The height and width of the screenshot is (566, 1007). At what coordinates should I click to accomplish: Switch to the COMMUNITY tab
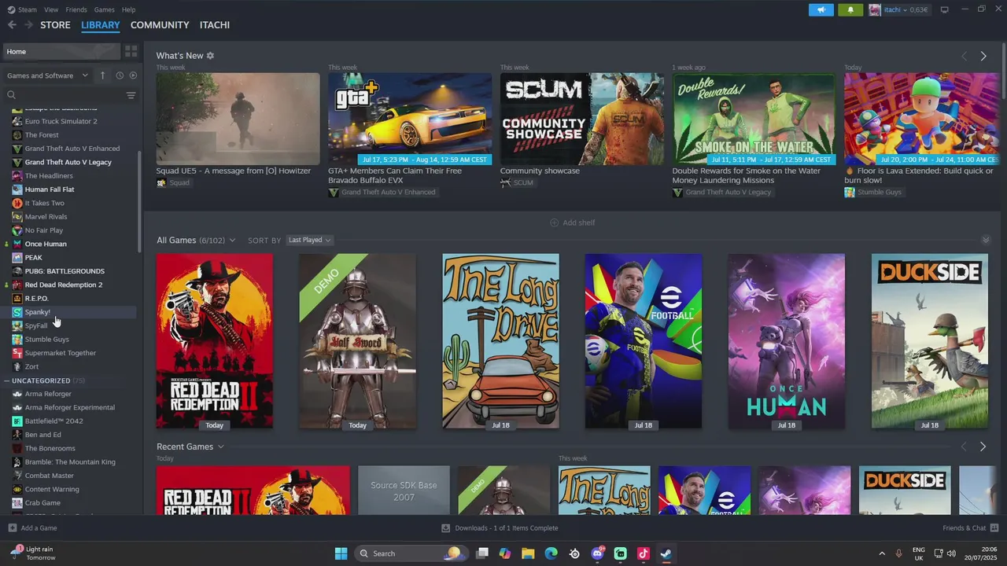click(x=160, y=25)
